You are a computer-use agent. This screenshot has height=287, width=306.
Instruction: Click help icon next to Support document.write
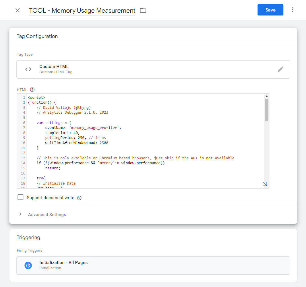[x=79, y=198]
